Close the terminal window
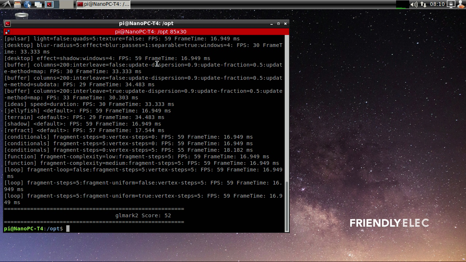The width and height of the screenshot is (466, 262). (285, 24)
